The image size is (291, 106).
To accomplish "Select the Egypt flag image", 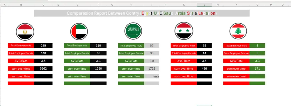I will click(x=25, y=32).
